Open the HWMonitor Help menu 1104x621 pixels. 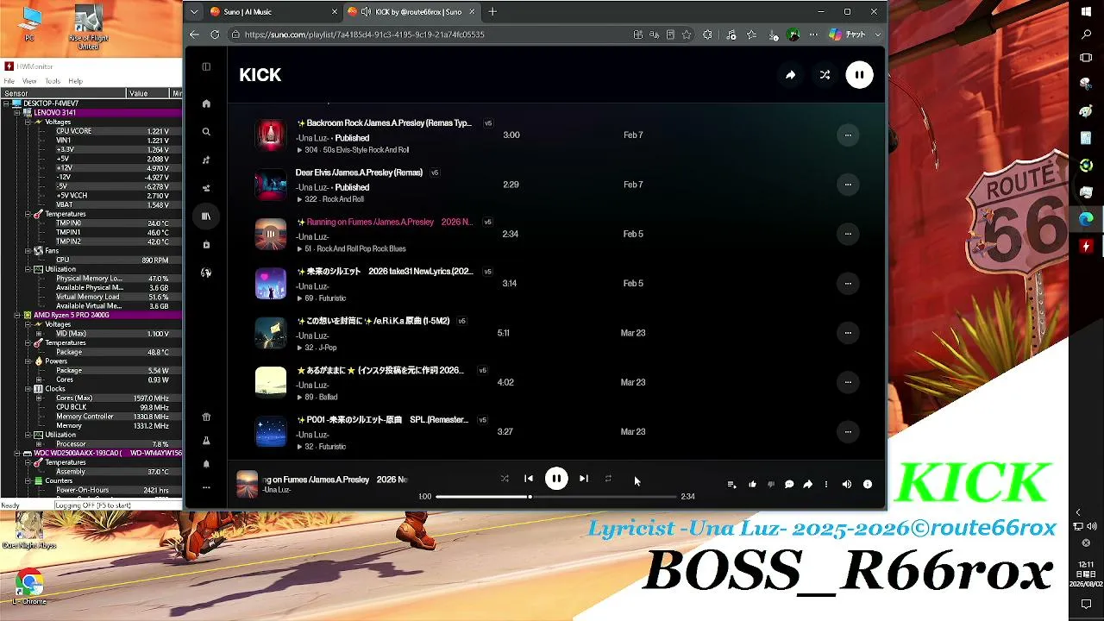click(75, 81)
